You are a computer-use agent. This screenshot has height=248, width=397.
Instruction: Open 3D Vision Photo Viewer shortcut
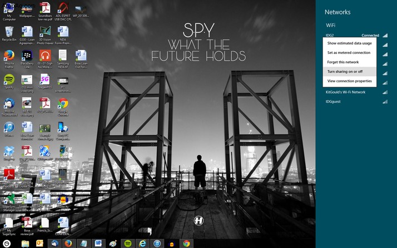45,36
